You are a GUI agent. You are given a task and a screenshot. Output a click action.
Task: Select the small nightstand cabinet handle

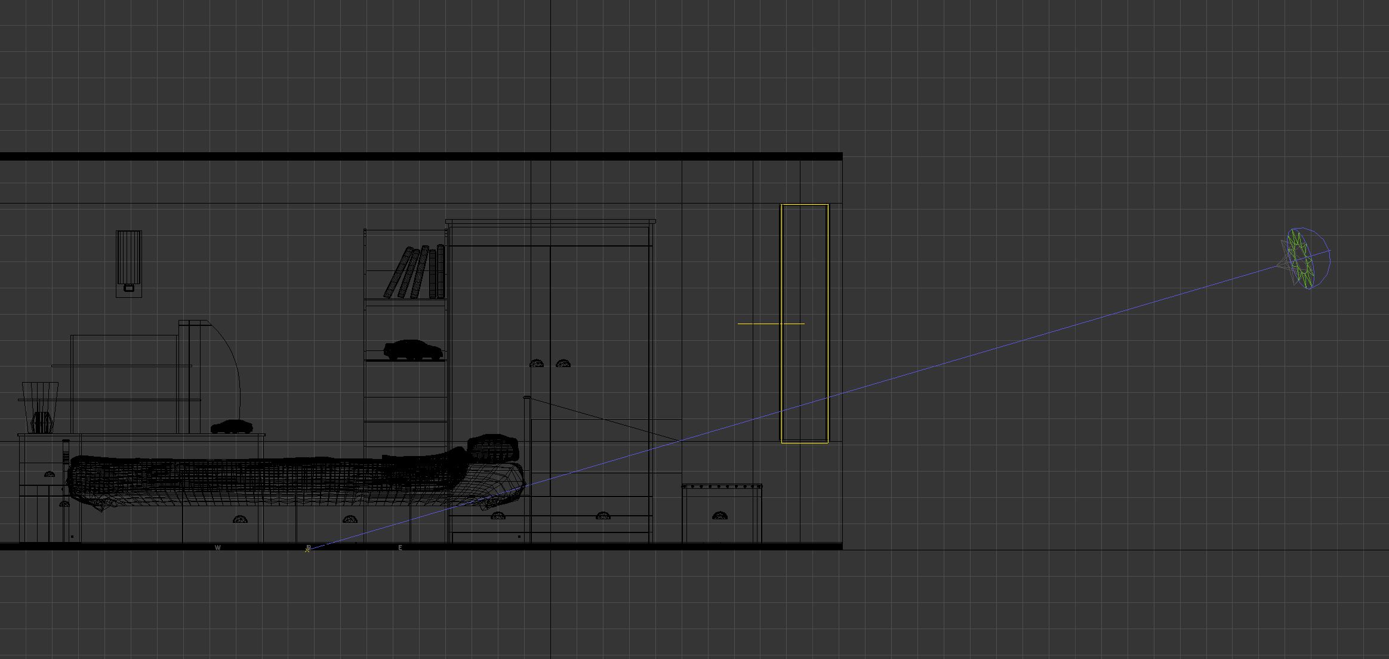[720, 515]
